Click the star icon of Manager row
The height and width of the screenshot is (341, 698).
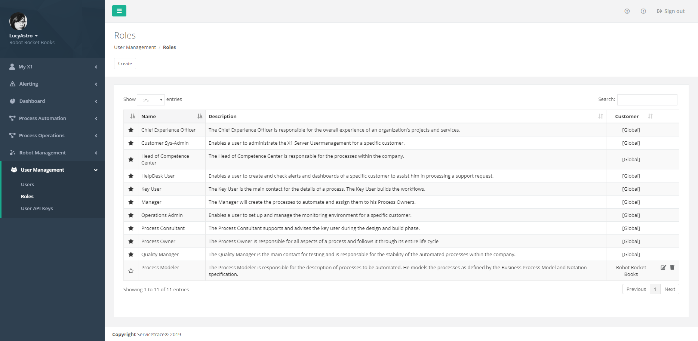(131, 202)
